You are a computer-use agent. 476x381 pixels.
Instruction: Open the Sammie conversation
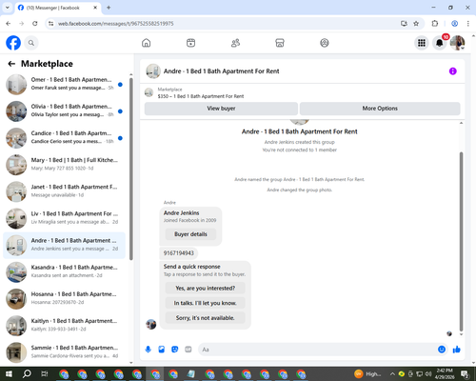coord(64,352)
